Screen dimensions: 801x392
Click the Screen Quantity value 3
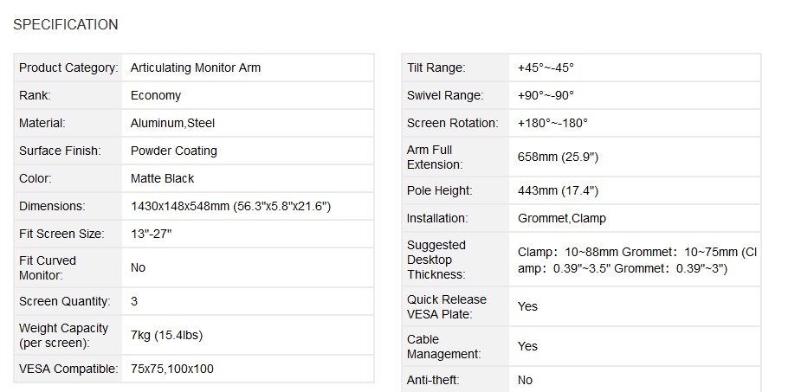[x=134, y=301]
